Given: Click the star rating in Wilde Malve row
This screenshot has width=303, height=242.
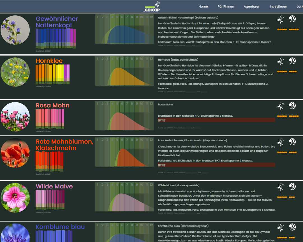Looking at the screenshot, I should [286, 197].
